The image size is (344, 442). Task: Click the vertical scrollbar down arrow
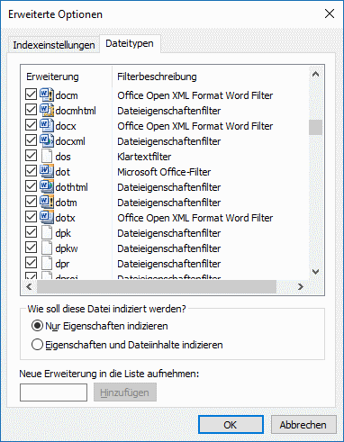(315, 272)
